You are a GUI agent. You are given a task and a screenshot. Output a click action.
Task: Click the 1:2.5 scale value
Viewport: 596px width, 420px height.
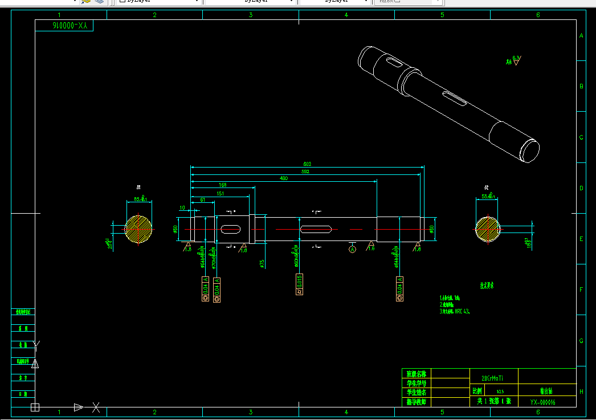pos(501,392)
